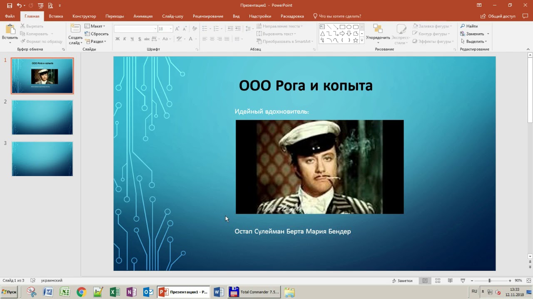Image resolution: width=533 pixels, height=299 pixels.
Task: Click Общий доступ share button
Action: click(x=498, y=16)
